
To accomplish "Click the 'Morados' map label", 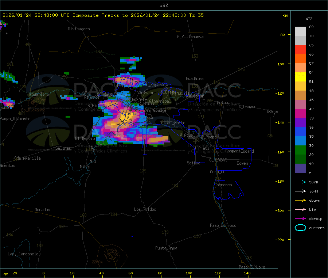I will (43, 210).
